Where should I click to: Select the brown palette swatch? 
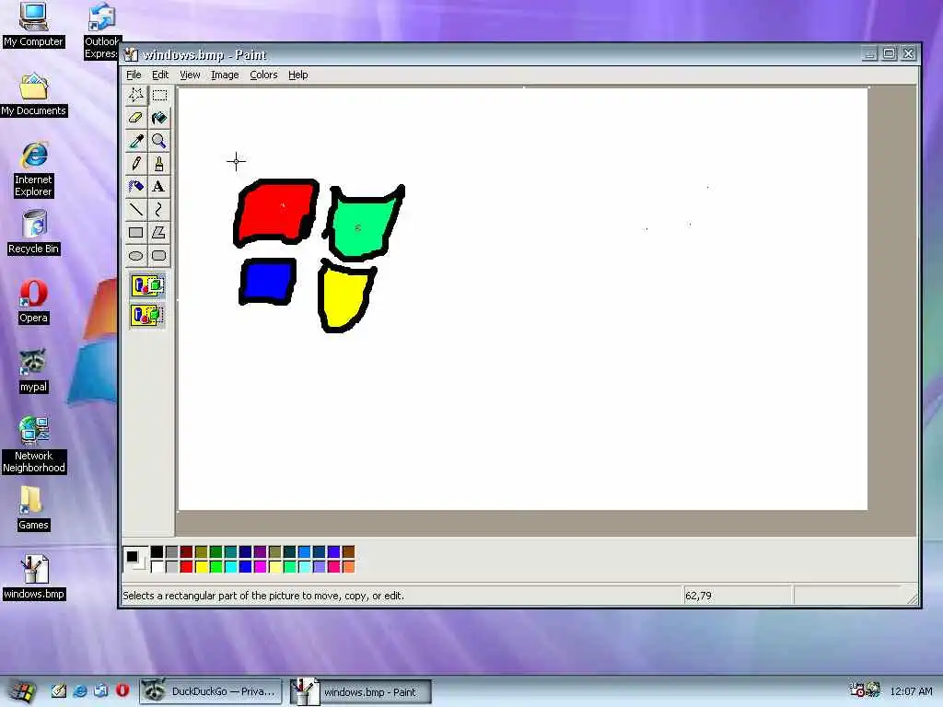point(349,552)
